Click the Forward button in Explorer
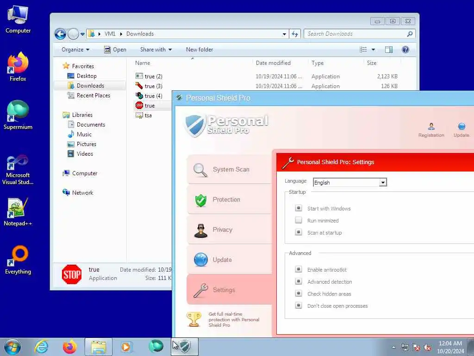This screenshot has height=356, width=474. [73, 34]
